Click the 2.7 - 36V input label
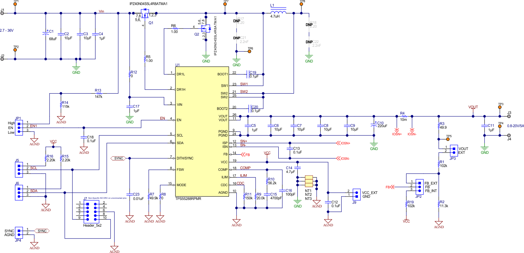This screenshot has width=524, height=253. [7, 30]
